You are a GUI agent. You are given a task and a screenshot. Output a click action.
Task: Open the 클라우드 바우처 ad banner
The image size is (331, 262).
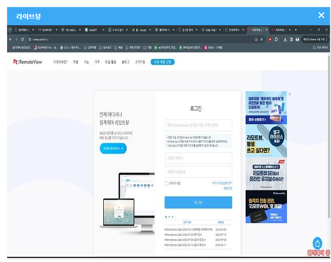tap(266, 108)
